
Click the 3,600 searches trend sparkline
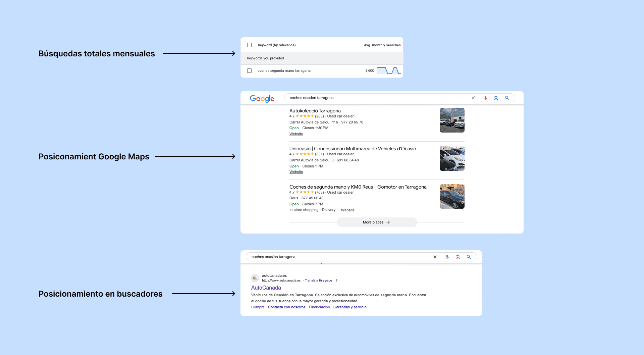click(x=388, y=70)
